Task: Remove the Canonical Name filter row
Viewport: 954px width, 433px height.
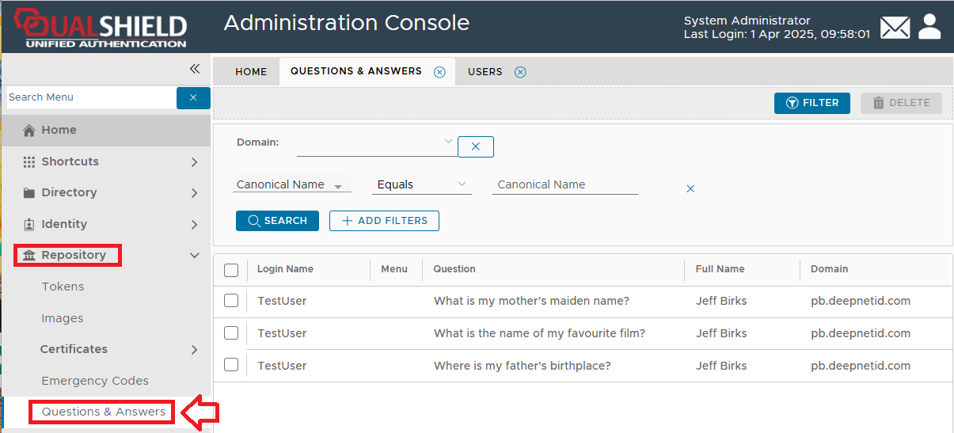Action: [690, 188]
